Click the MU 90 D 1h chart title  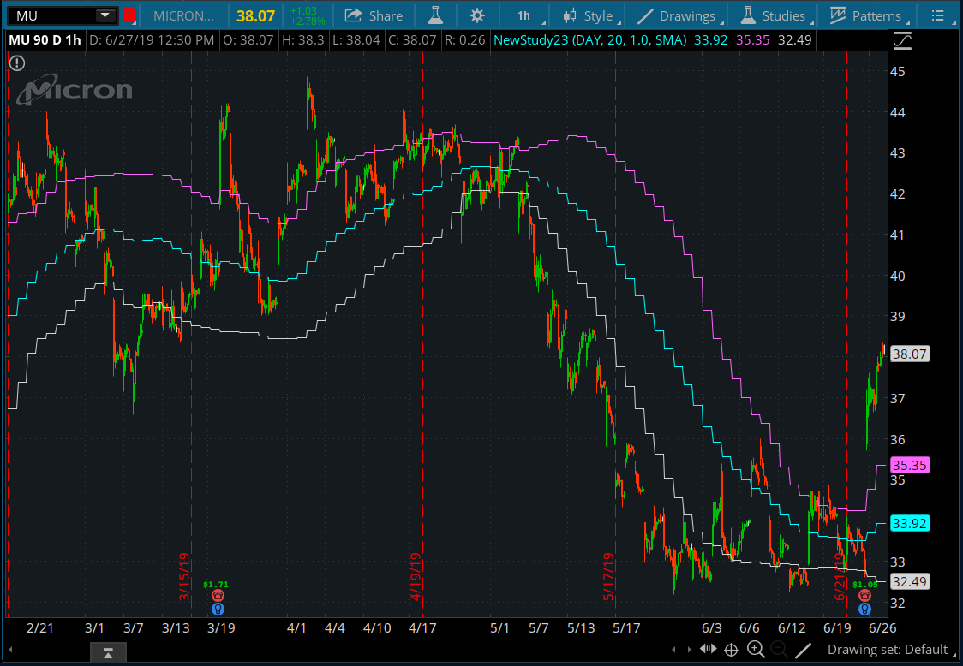coord(45,40)
